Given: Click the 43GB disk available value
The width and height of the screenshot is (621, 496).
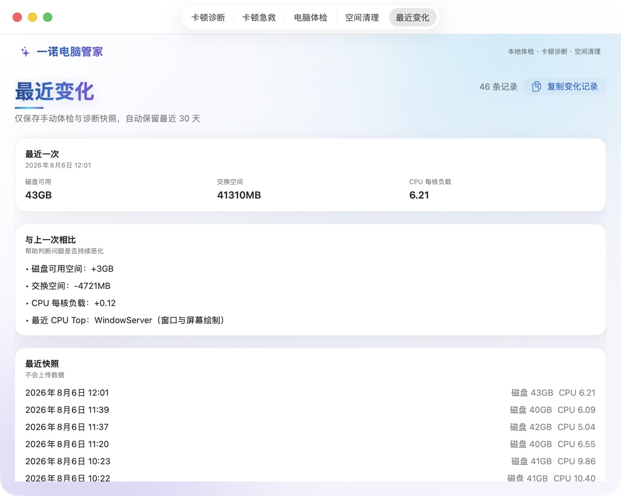Looking at the screenshot, I should [38, 195].
